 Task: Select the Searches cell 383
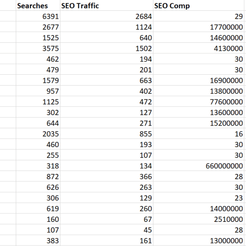[x=38, y=241]
